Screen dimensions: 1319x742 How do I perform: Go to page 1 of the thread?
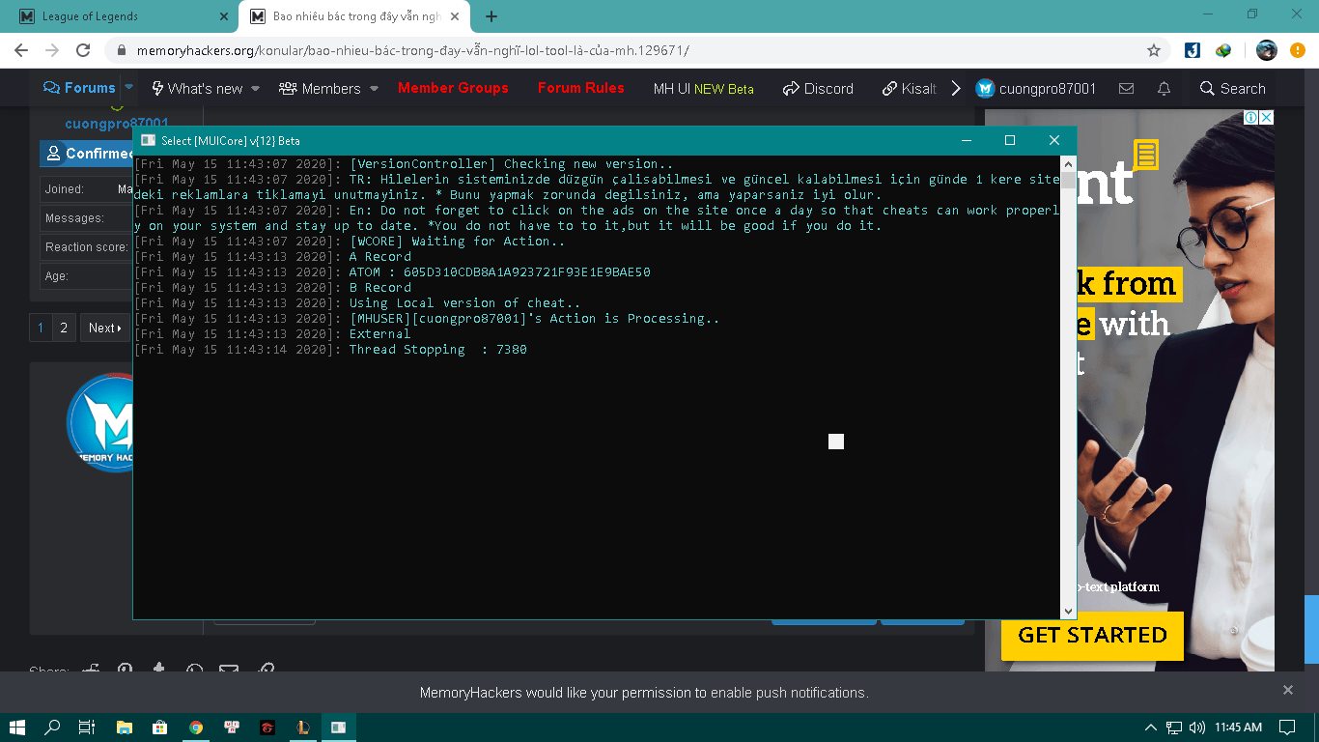41,328
